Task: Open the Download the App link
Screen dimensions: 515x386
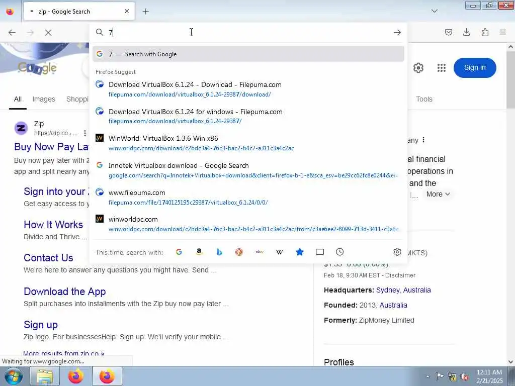Action: click(x=65, y=292)
